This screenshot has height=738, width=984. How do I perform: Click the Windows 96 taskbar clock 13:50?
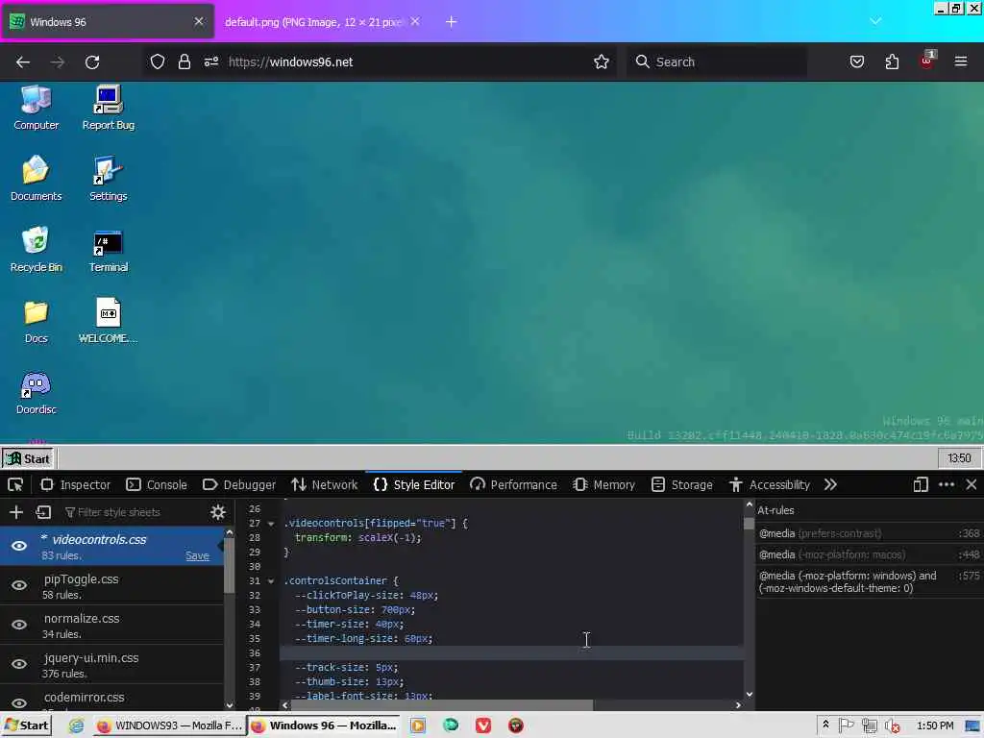(x=958, y=458)
